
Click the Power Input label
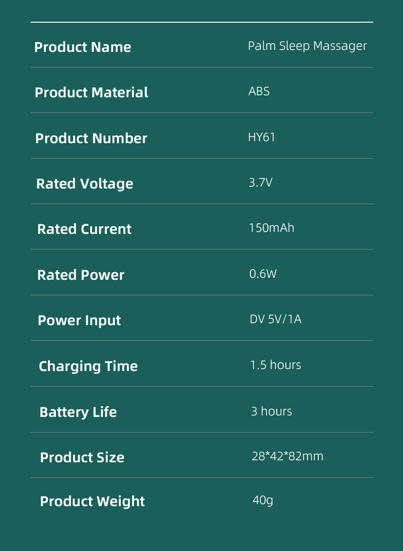tap(79, 320)
